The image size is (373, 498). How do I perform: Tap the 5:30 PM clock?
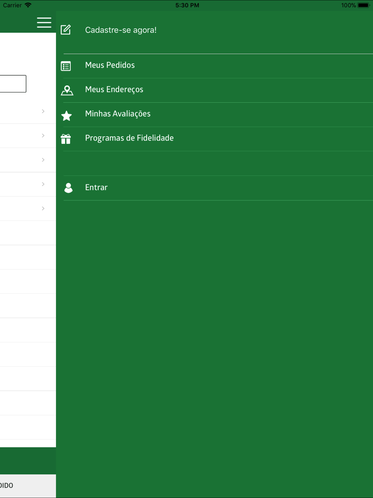pos(187,5)
